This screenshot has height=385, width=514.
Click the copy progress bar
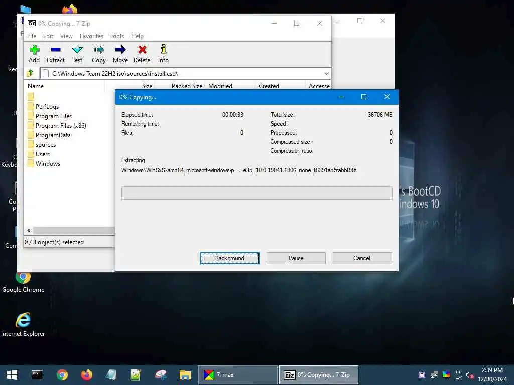pos(256,193)
